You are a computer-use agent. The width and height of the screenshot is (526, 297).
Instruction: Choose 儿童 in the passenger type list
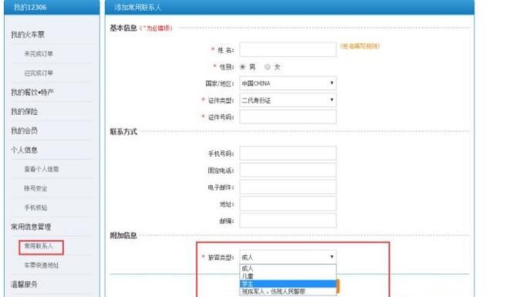(288, 276)
